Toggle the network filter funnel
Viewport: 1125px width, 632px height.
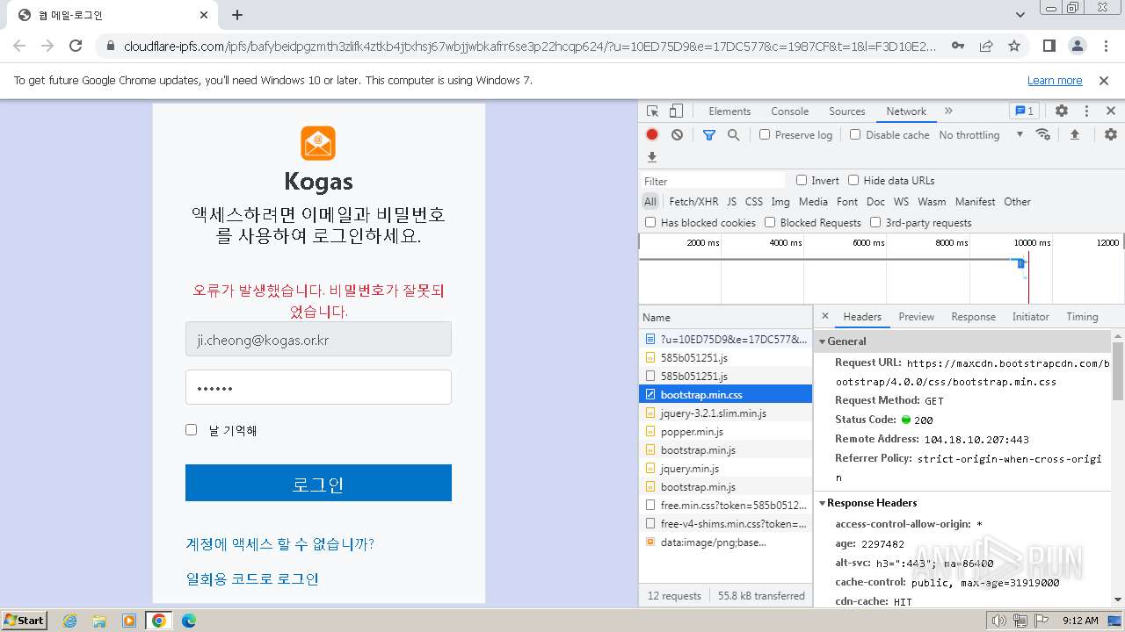coord(709,135)
